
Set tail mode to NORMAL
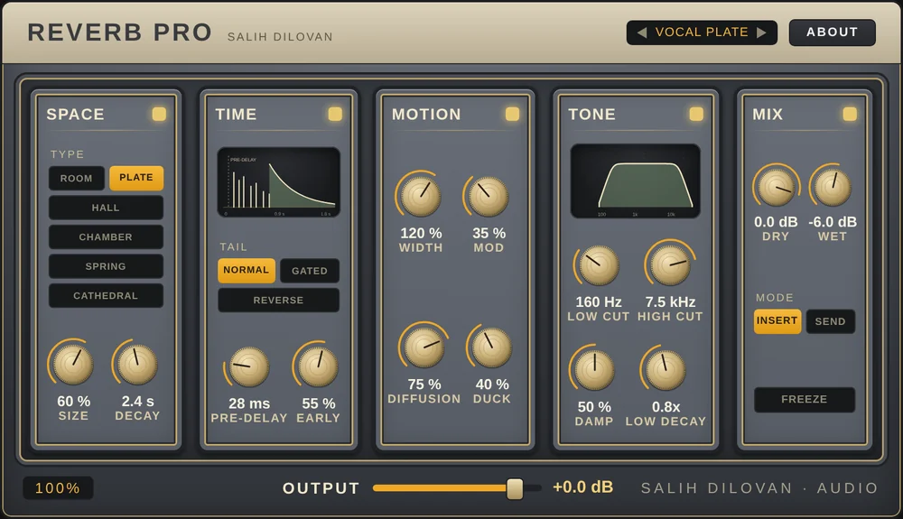pos(247,270)
